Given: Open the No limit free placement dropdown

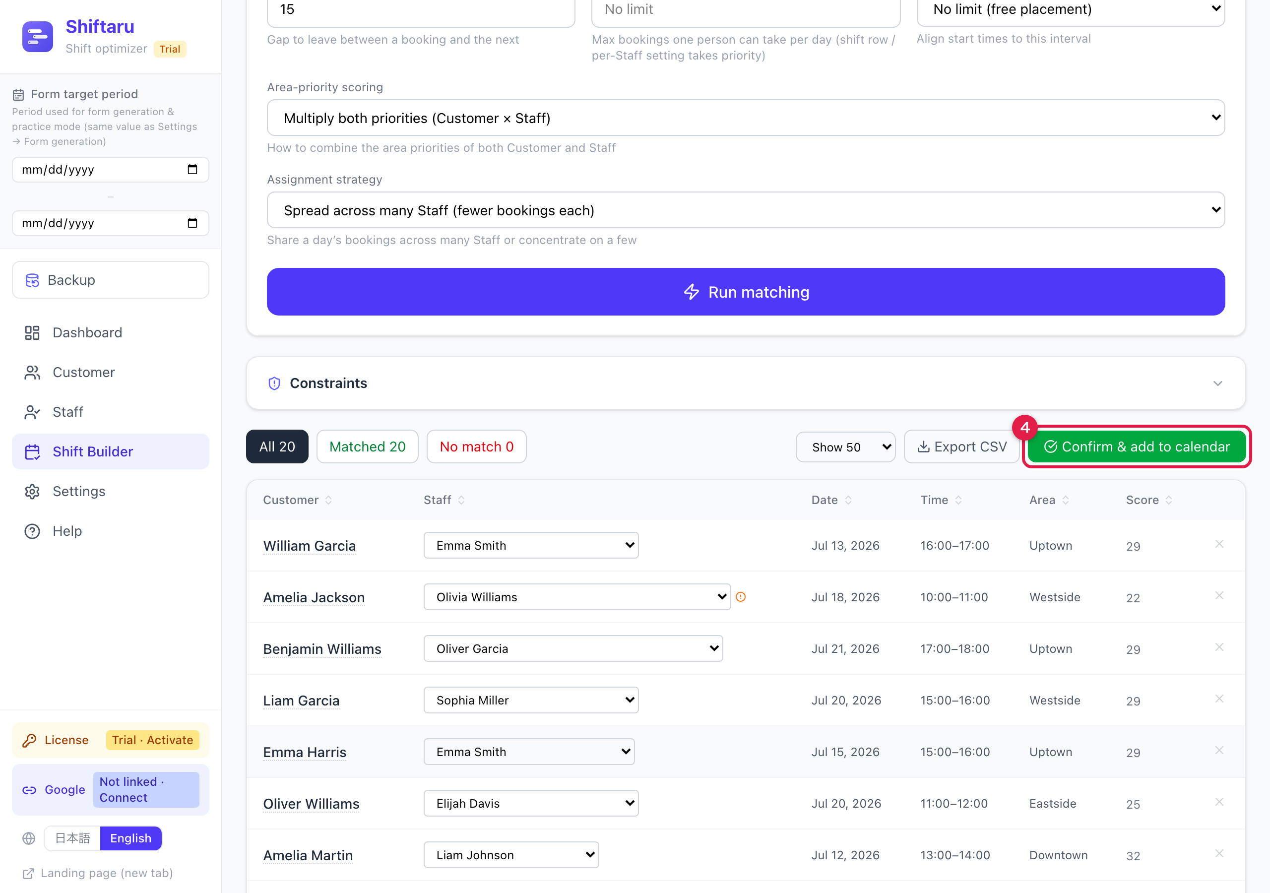Looking at the screenshot, I should tap(1070, 10).
